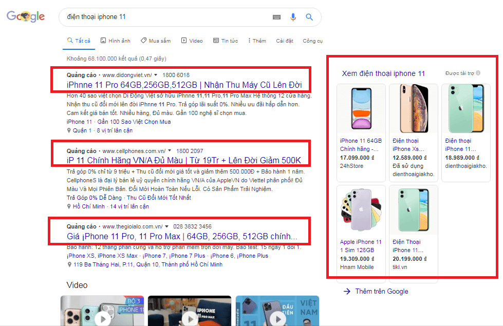Image resolution: width=503 pixels, height=326 pixels.
Task: Click the 24hStore seller name
Action: point(351,166)
